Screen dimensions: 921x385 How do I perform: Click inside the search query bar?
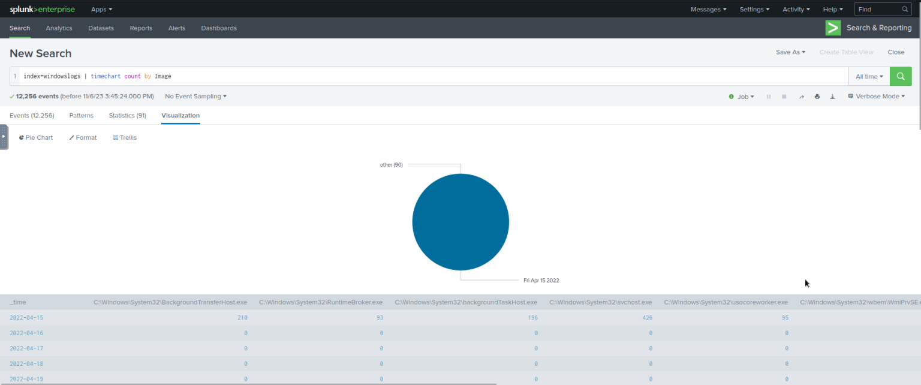coord(240,76)
